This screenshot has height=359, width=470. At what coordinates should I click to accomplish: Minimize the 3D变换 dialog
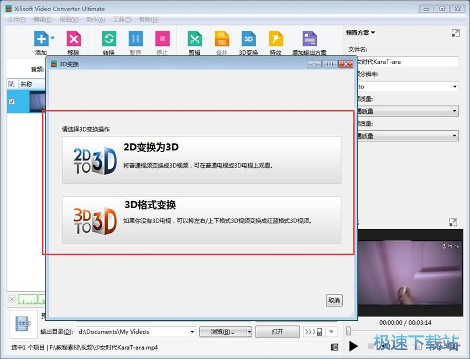point(314,64)
